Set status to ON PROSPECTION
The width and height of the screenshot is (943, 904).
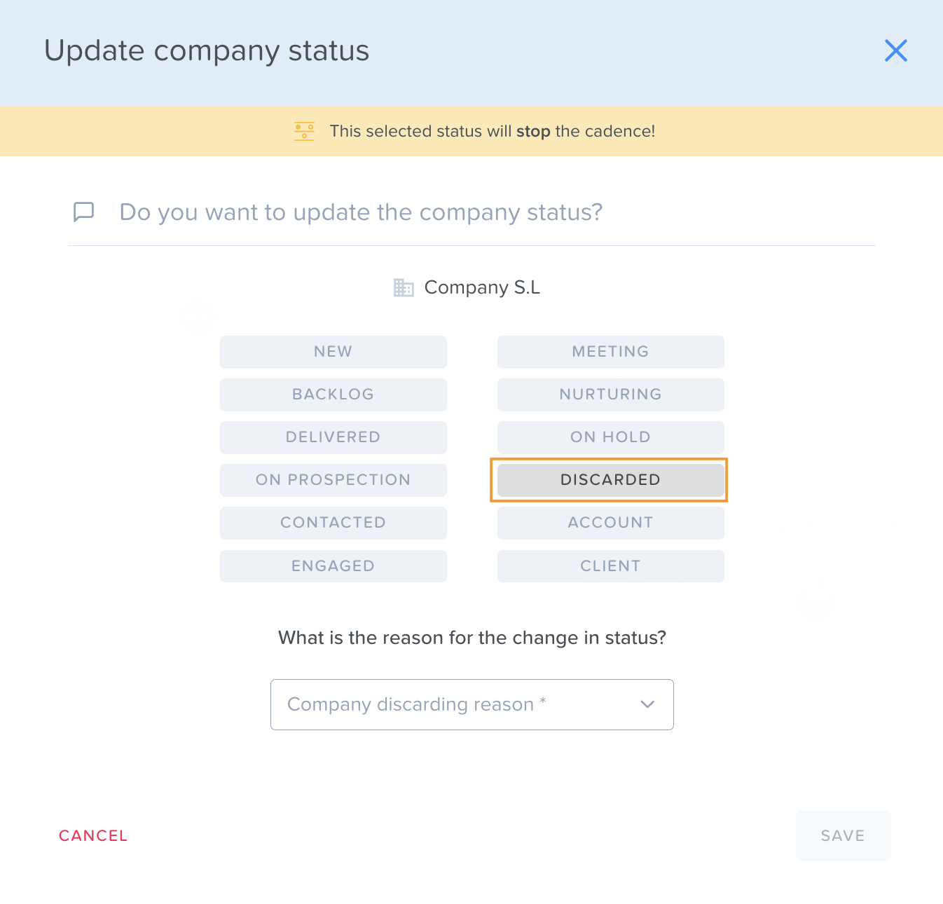tap(333, 480)
